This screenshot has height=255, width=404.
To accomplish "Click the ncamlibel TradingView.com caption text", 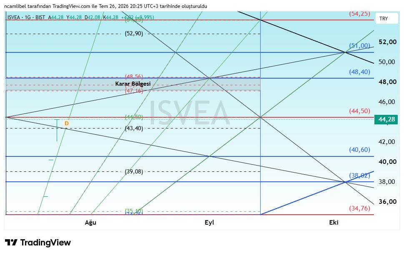I will [105, 6].
